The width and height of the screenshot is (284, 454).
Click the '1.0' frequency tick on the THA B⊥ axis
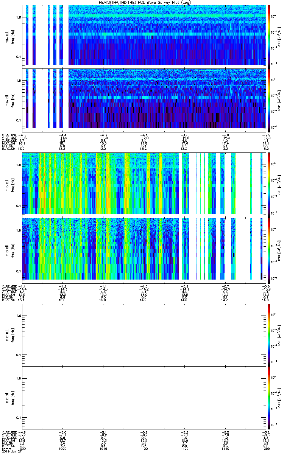19,17
